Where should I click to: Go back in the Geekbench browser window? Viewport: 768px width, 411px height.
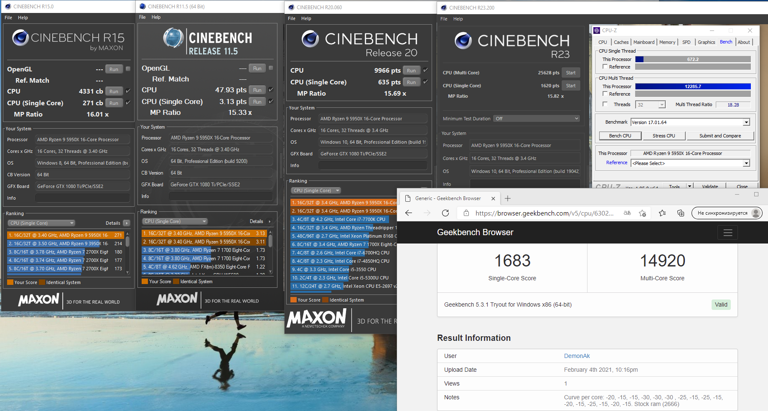(409, 213)
